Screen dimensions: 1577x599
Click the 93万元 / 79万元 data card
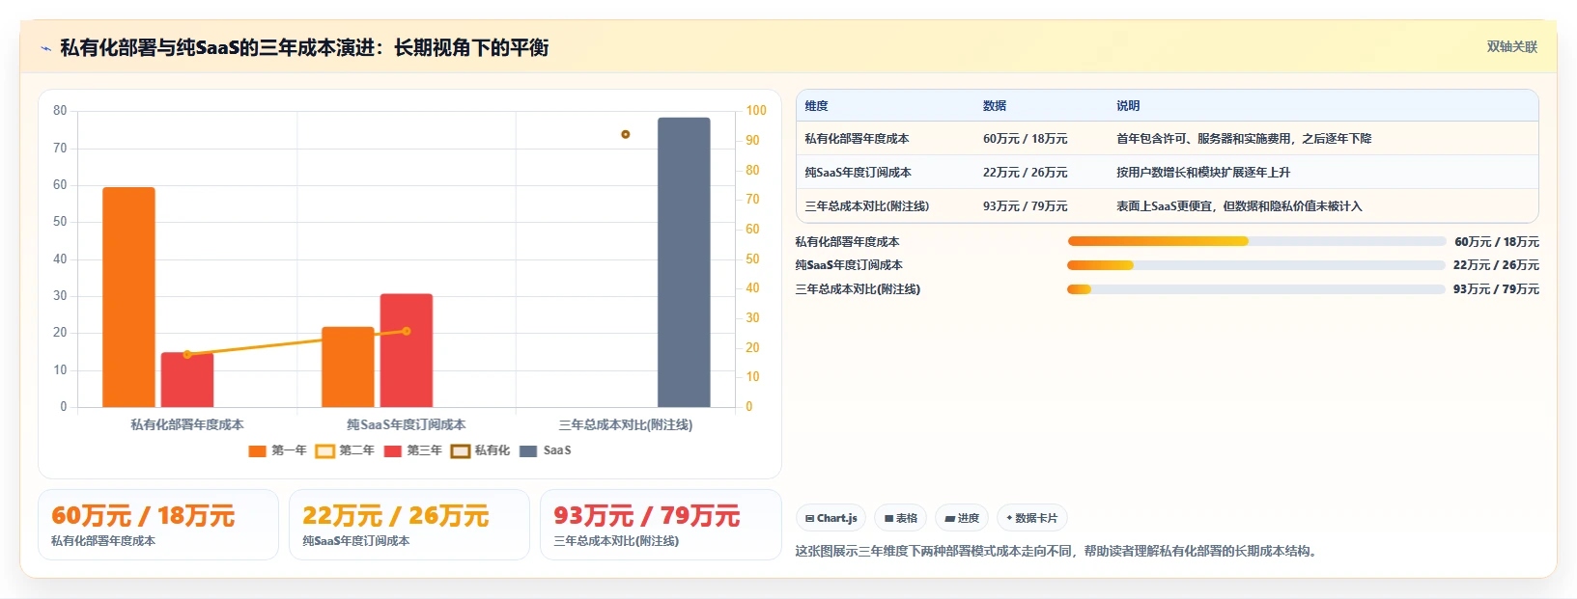tap(661, 525)
